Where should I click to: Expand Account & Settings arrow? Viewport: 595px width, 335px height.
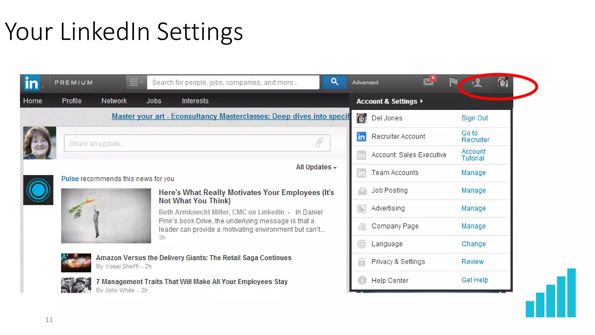(x=422, y=101)
